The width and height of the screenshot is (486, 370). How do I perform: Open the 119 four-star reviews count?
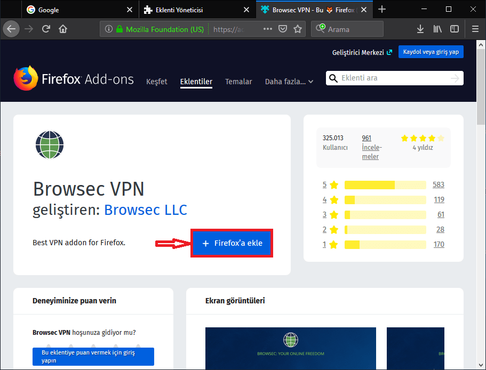439,199
